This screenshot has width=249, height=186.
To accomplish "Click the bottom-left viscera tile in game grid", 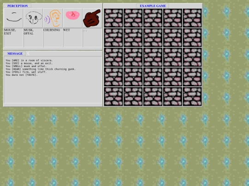I will [x=113, y=96].
